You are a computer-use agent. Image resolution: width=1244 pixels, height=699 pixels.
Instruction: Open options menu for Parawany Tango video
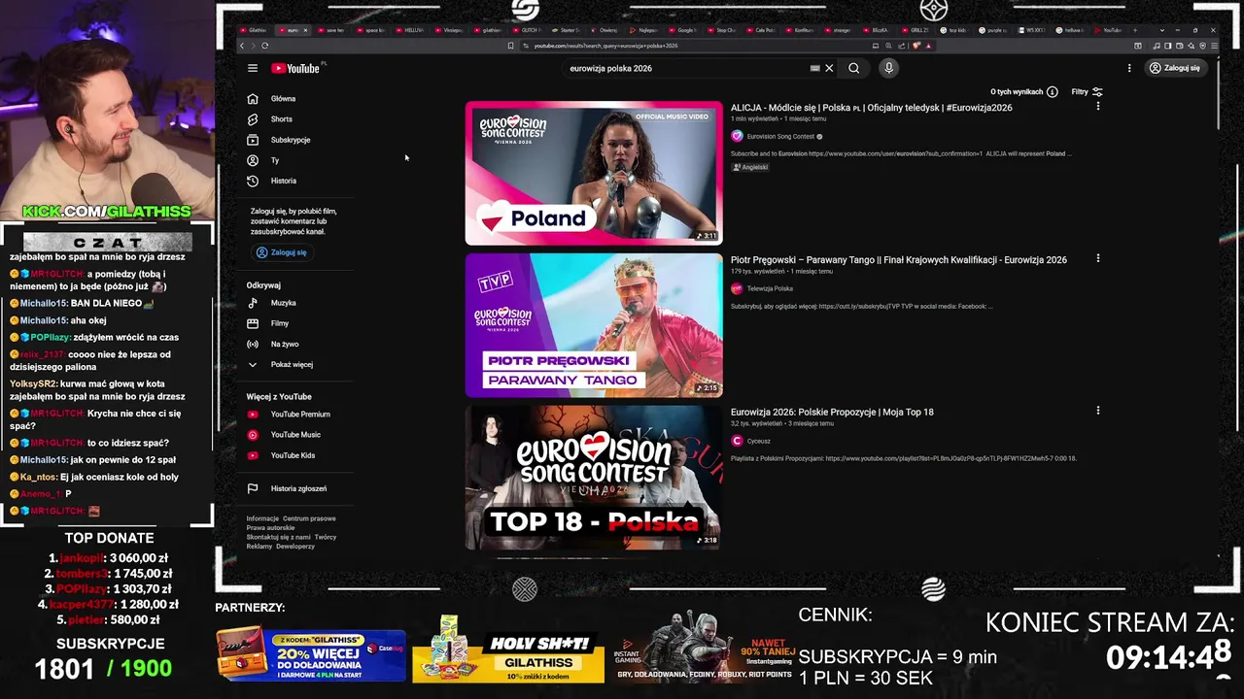[1098, 258]
